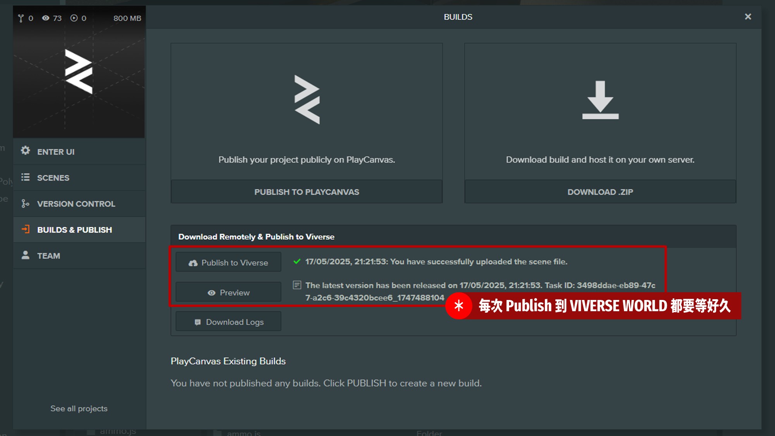Click the large download arrow icon

point(600,100)
